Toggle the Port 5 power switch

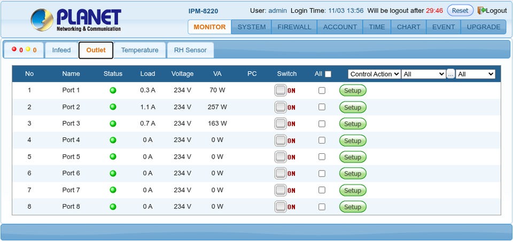[281, 157]
